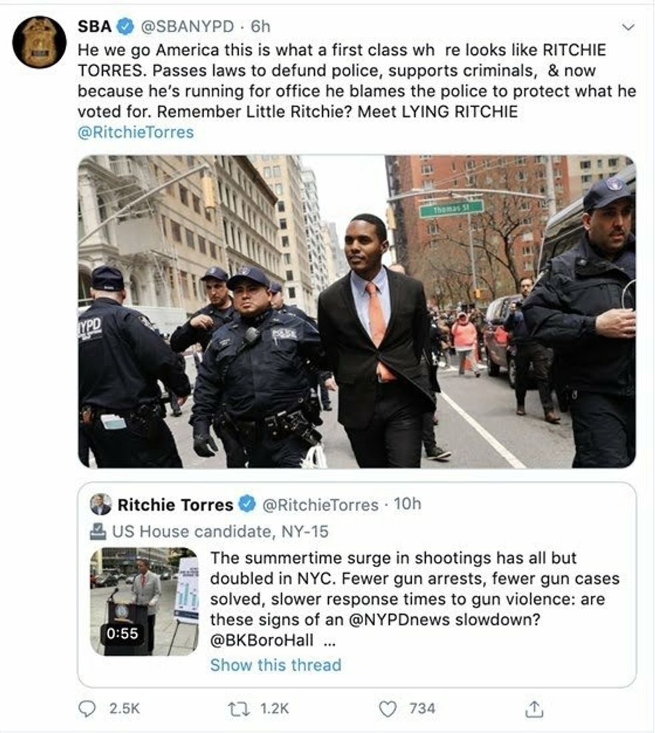Screen dimensions: 655x733
Task: Enlarge the street photo with police officers
Action: (x=356, y=311)
